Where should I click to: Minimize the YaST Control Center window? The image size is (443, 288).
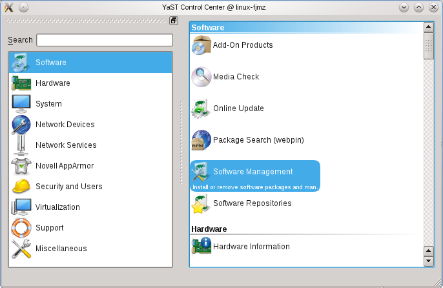(404, 7)
